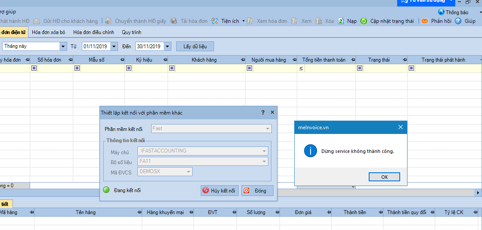Viewport: 482px width, 230px height.
Task: Switch to Hóa đơn xóa bỏ tab
Action: tap(48, 32)
